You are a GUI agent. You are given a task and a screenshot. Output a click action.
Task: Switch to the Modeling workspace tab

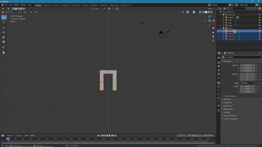(46, 5)
